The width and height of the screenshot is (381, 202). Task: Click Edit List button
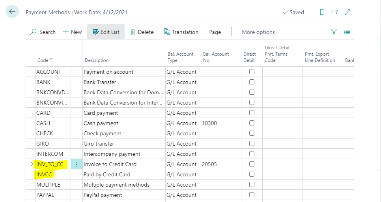tap(106, 32)
